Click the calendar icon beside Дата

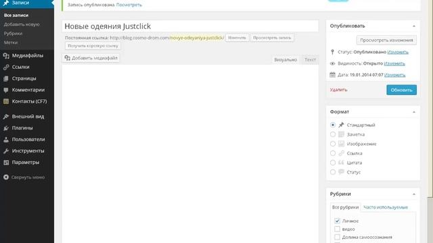coord(332,75)
